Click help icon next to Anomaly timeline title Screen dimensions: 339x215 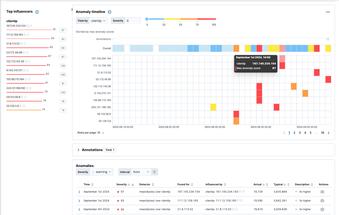tap(110, 12)
